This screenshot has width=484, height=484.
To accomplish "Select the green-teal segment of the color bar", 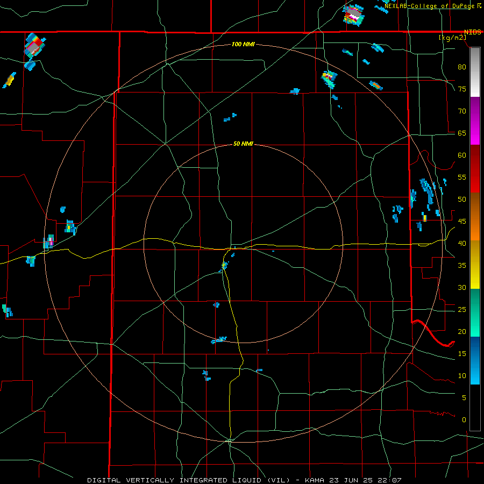I will [475, 312].
